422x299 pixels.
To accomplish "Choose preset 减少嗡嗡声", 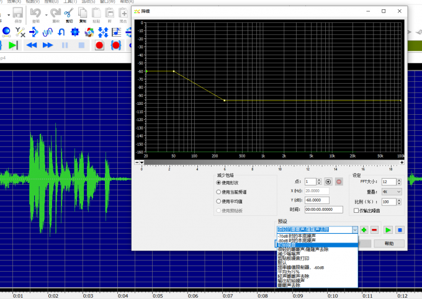I will (x=318, y=254).
